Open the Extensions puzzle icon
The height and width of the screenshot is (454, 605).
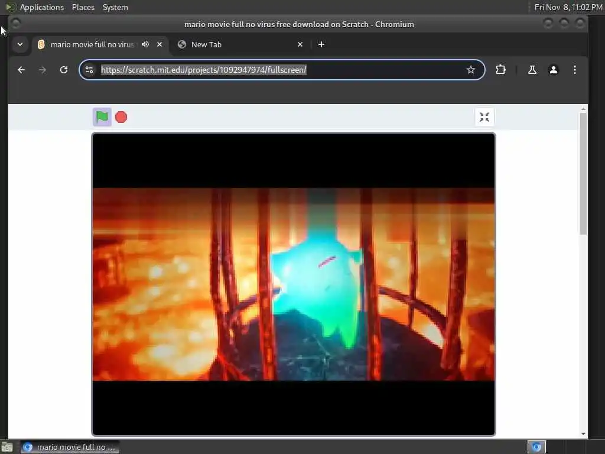coord(500,70)
